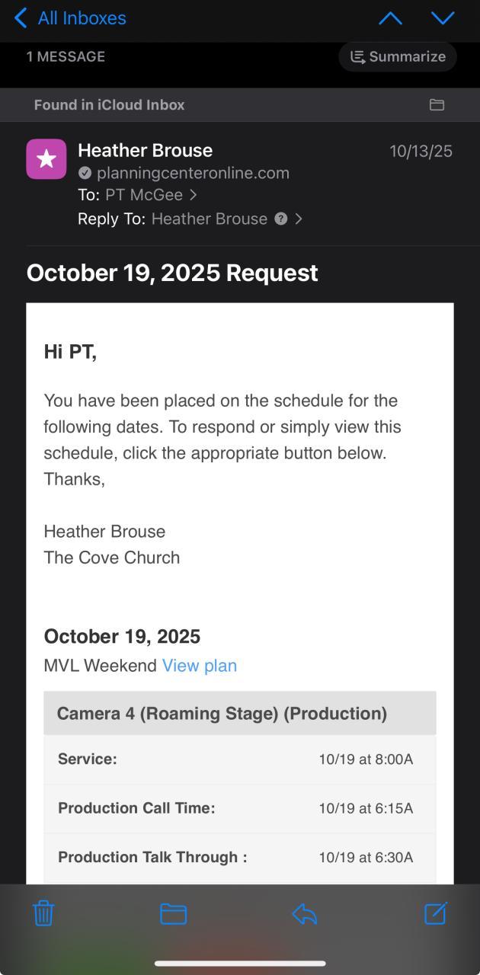Tap the verified checkmark beside planningcenteronline.com
480x975 pixels.
click(x=85, y=173)
